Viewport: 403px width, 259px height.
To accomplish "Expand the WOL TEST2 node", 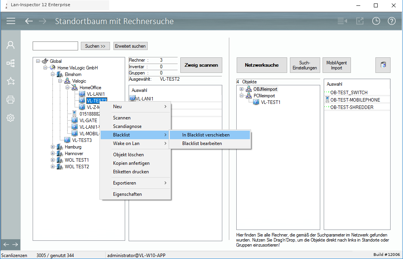I will point(53,167).
